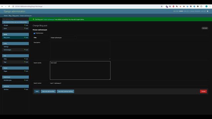Screen dimensions: 212x119
Task: Add a new Tag via sidebar Add
Action: click(x=26, y=62)
